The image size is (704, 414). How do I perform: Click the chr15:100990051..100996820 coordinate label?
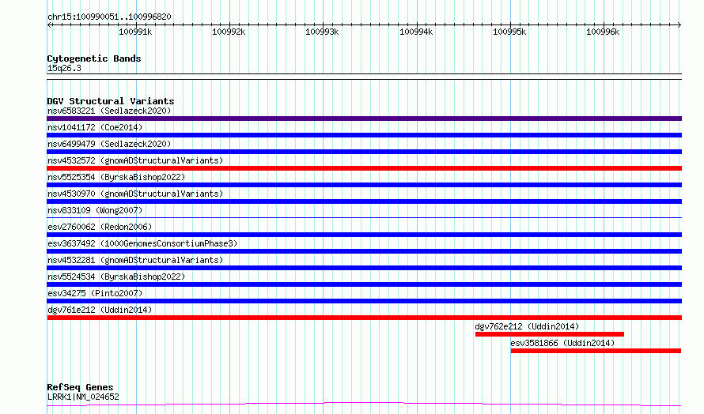click(109, 17)
